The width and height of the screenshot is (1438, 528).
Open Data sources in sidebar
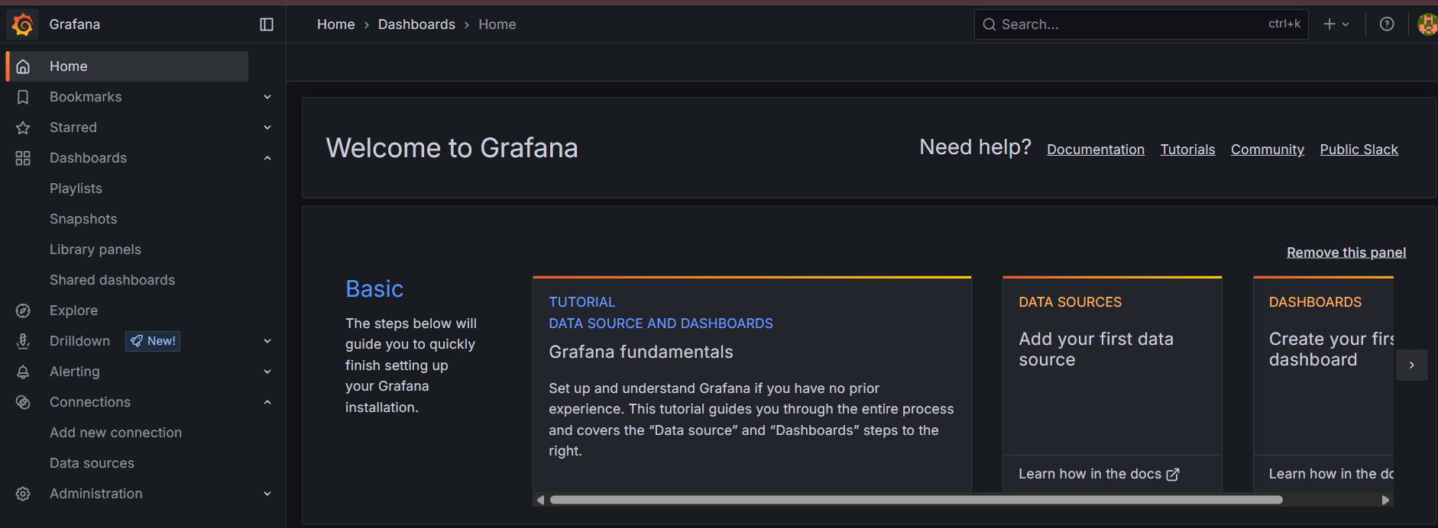[92, 463]
